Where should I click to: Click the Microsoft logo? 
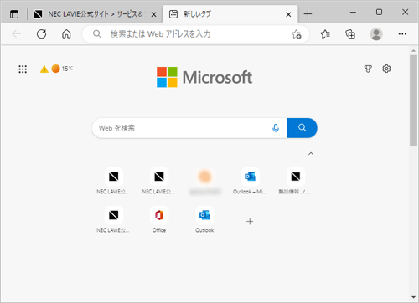tap(204, 77)
